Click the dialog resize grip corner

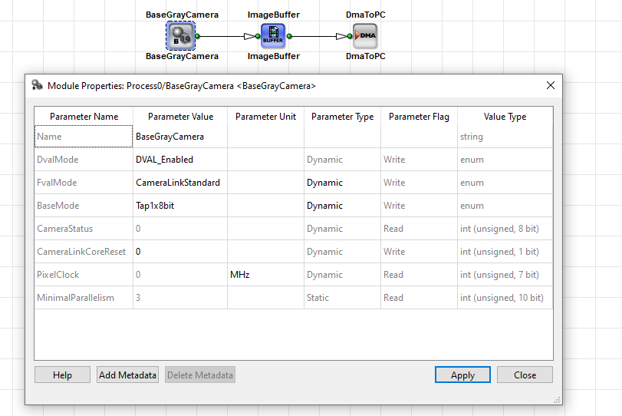[x=557, y=400]
